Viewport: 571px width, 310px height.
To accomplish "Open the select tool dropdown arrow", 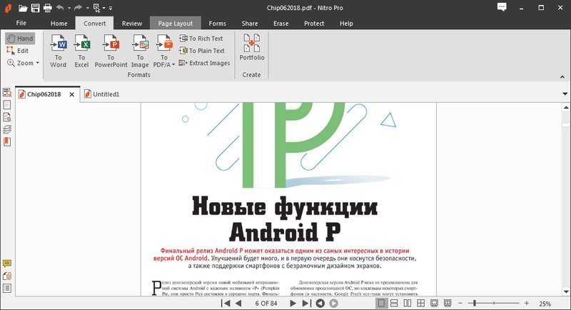I will pos(103,8).
